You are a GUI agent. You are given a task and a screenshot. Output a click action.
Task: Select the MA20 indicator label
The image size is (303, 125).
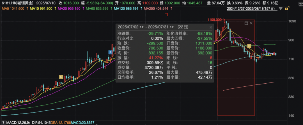[67, 9]
